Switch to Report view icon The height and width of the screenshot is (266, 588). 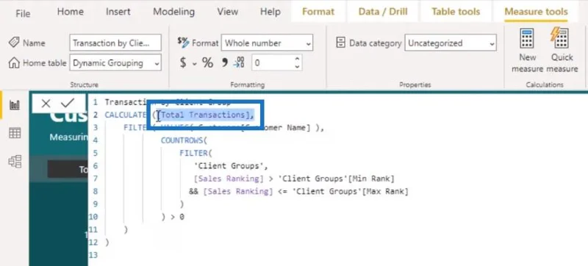[x=15, y=105]
